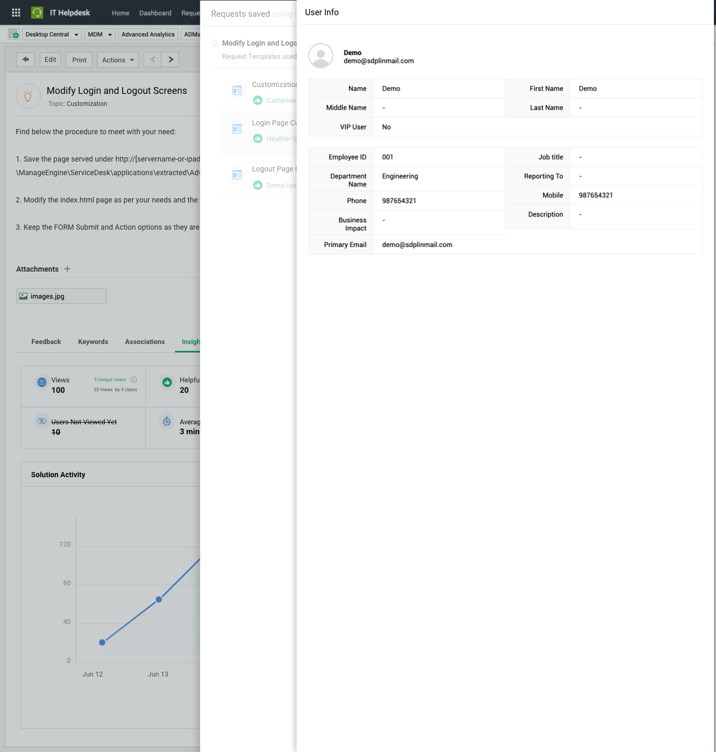Image resolution: width=716 pixels, height=752 pixels.
Task: Click the eye icon next to Views
Action: 42,383
